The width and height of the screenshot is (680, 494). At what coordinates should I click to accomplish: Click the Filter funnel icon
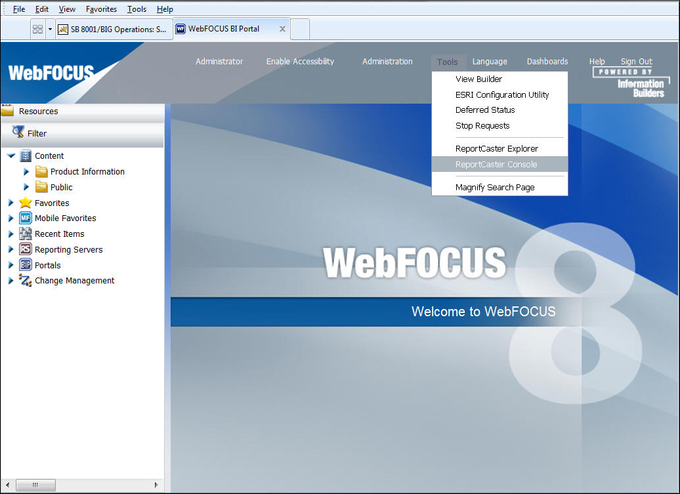[18, 132]
